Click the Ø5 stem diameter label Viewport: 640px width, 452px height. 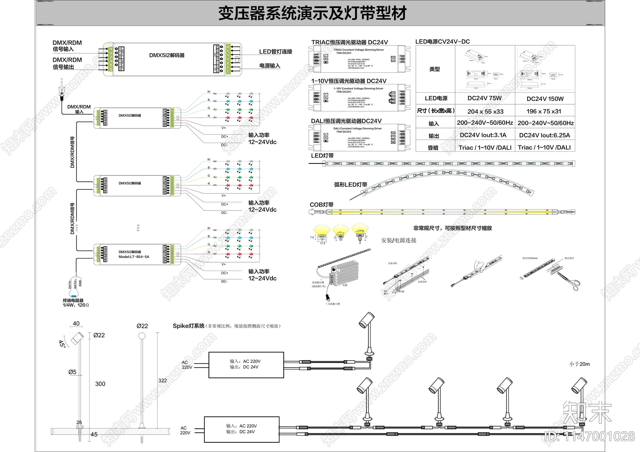pos(72,372)
